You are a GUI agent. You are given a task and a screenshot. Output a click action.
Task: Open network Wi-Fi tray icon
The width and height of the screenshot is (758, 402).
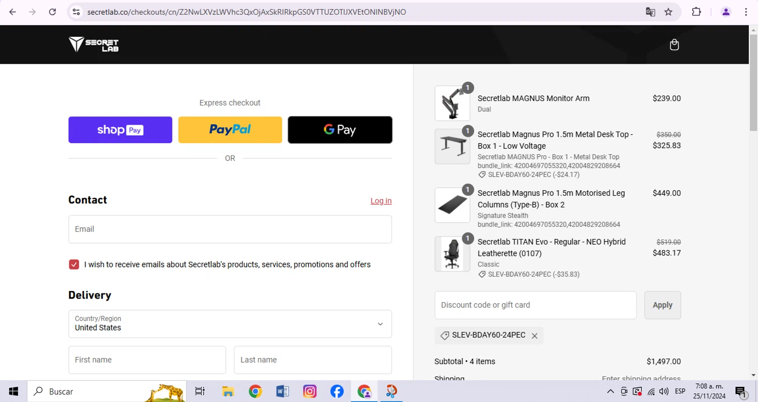click(x=651, y=391)
